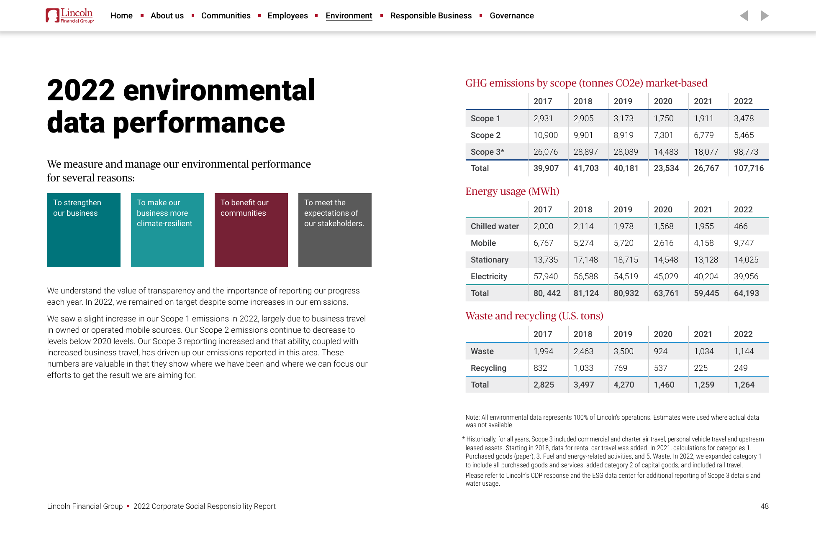Click waste total 2017 value 2,825
Image resolution: width=816 pixels, height=533 pixels.
544,385
